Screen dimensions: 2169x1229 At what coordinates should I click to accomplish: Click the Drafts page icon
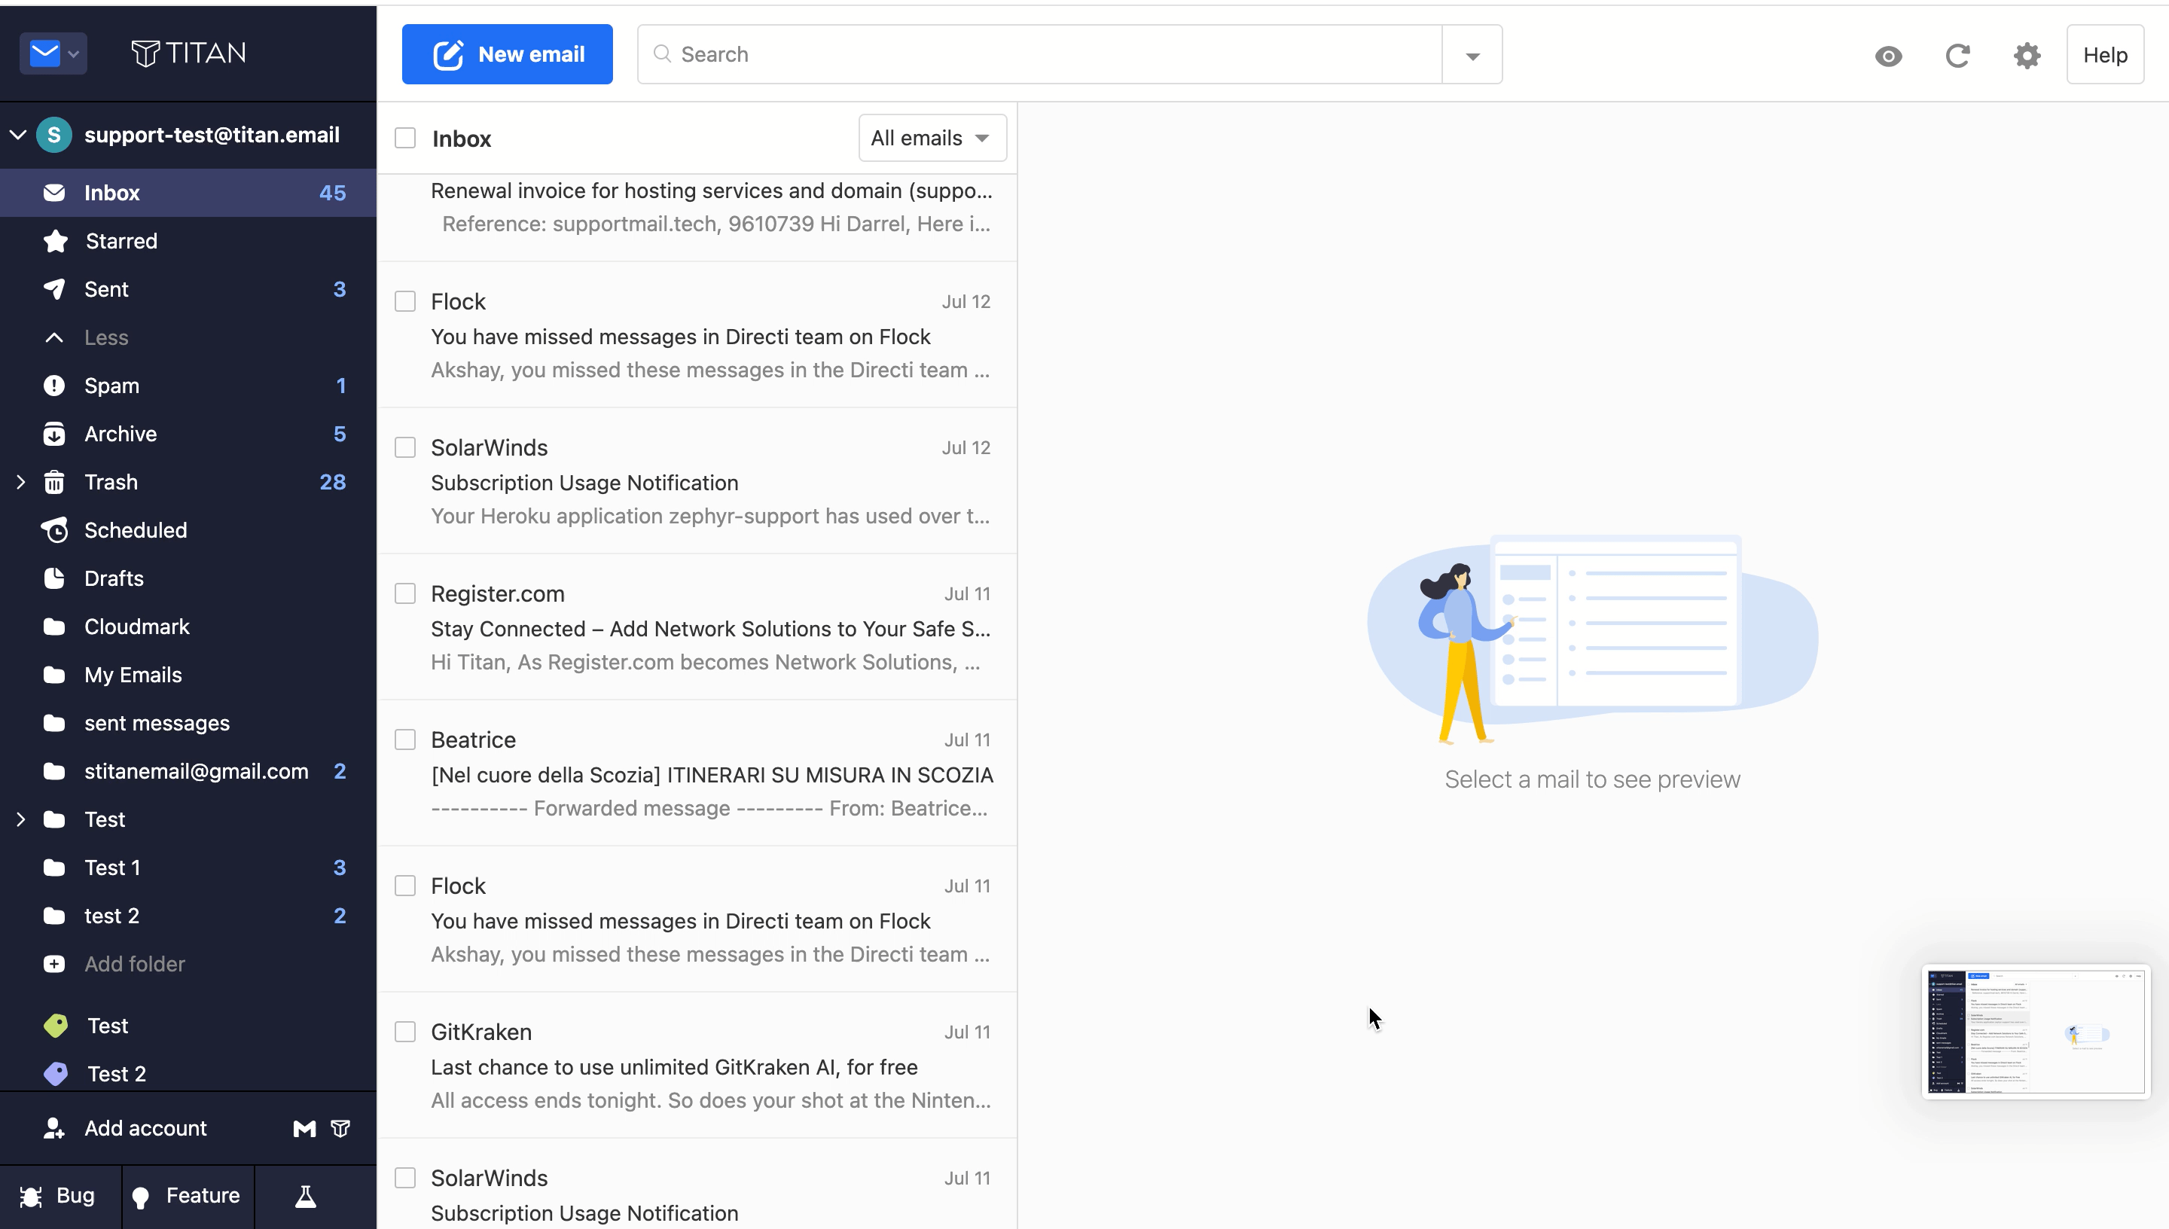tap(54, 578)
